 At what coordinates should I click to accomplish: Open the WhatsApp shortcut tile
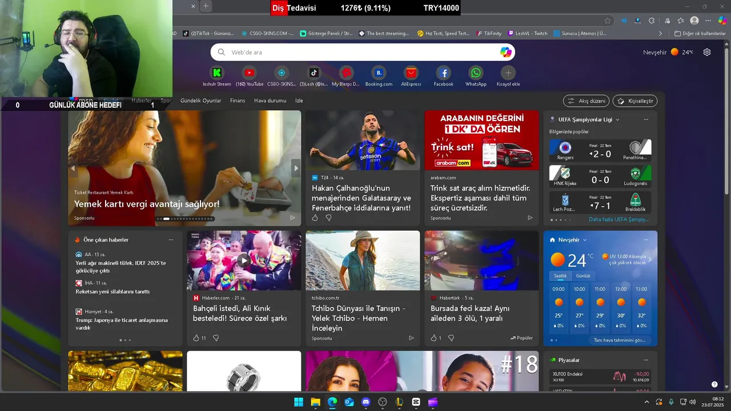pos(476,76)
